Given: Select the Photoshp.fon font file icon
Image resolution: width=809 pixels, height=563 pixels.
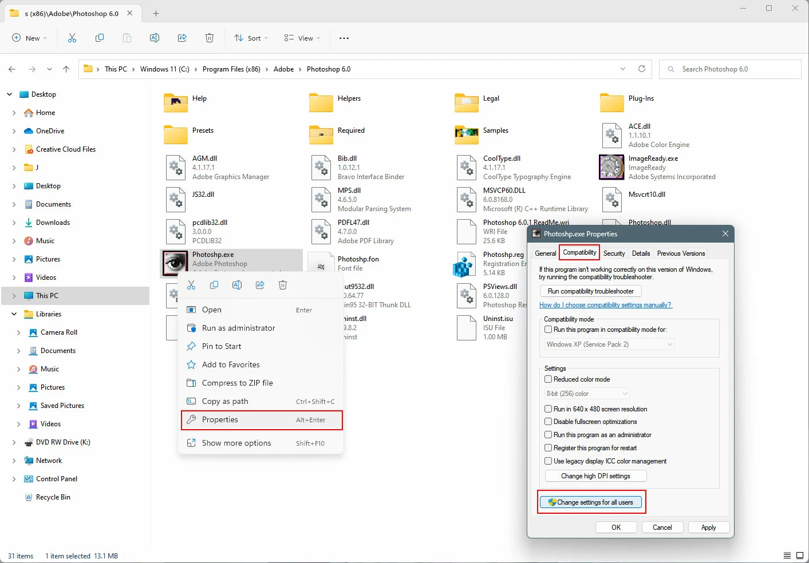Looking at the screenshot, I should click(321, 263).
